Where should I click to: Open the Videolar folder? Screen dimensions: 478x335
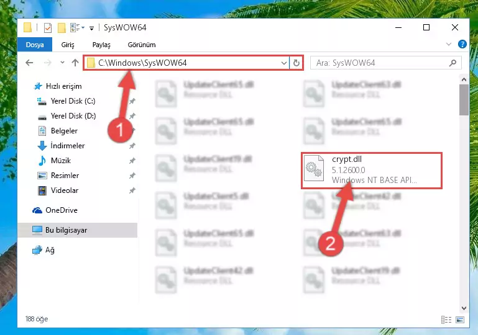(x=58, y=190)
